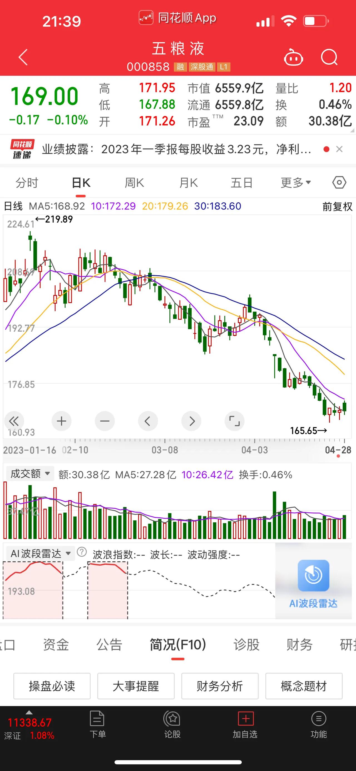Switch to 周K tab
This screenshot has width=356, height=771.
135,183
